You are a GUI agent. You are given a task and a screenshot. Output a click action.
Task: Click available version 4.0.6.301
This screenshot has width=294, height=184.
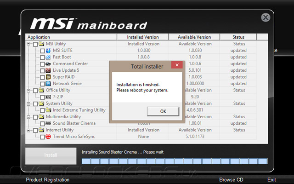[x=195, y=110]
